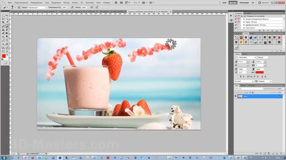The width and height of the screenshot is (286, 160).
Task: Expand the Деревянная рамка action
Action: (x=244, y=25)
